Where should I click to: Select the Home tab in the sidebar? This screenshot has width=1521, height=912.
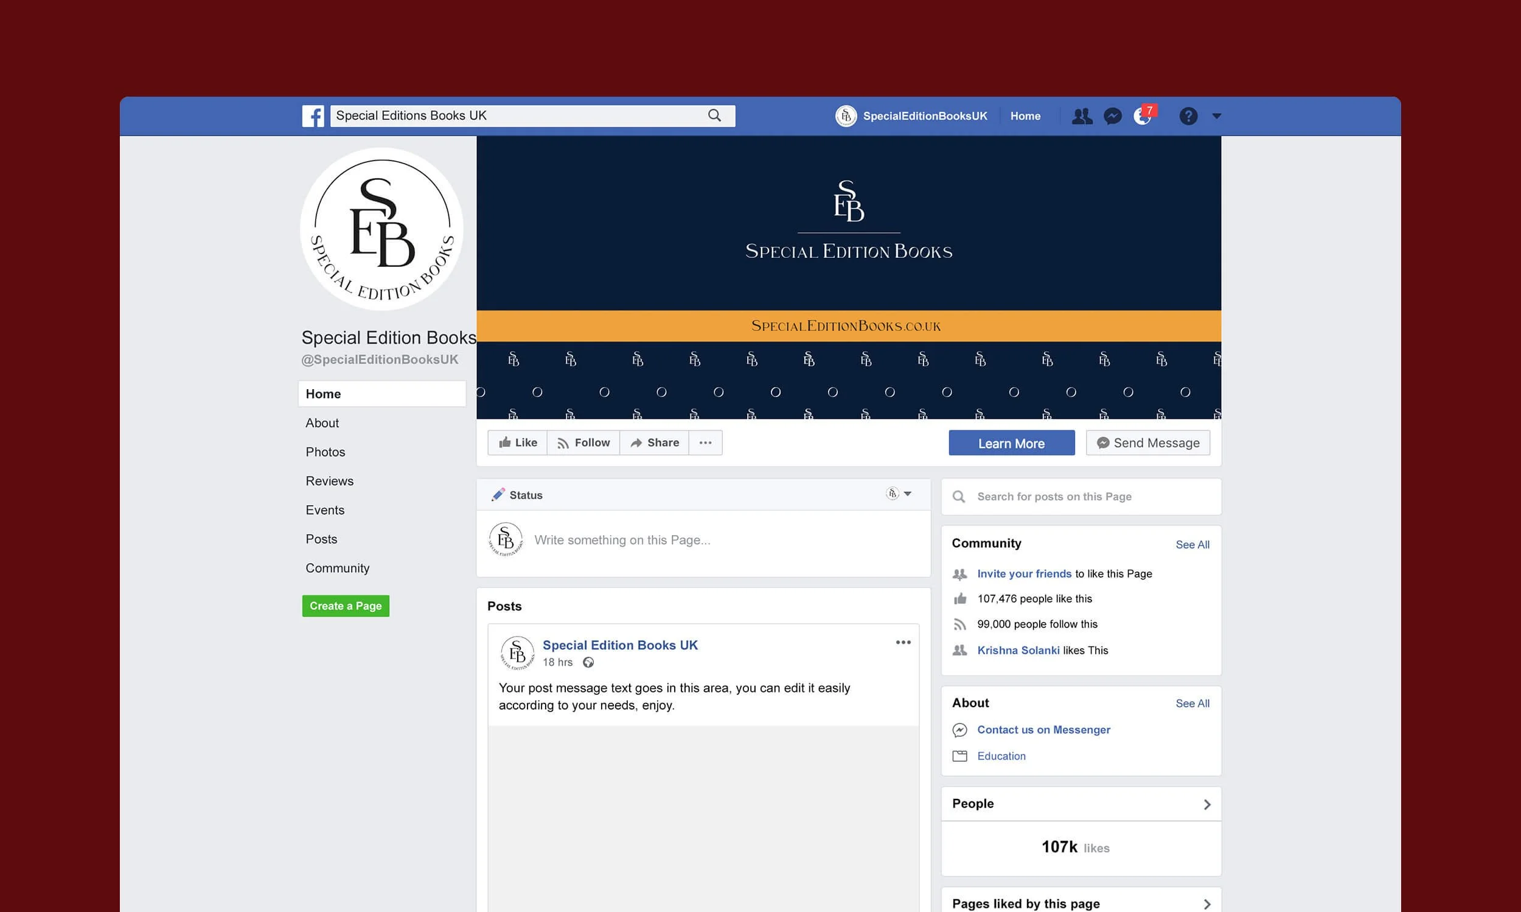click(382, 394)
